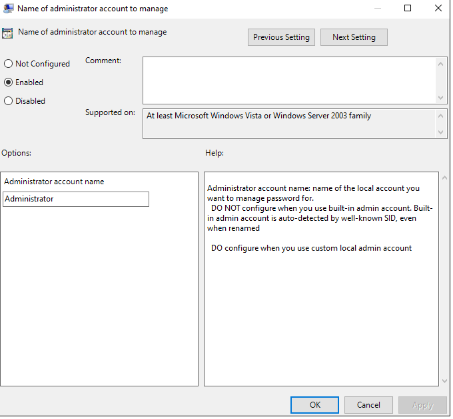Screen dimensions: 453x419
Task: Click Supported on box scroll up arrow
Action: [441, 116]
